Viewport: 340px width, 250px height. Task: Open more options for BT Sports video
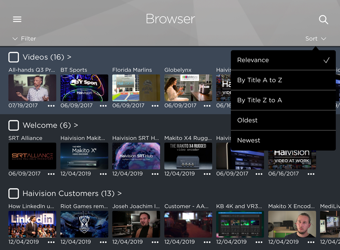(103, 106)
